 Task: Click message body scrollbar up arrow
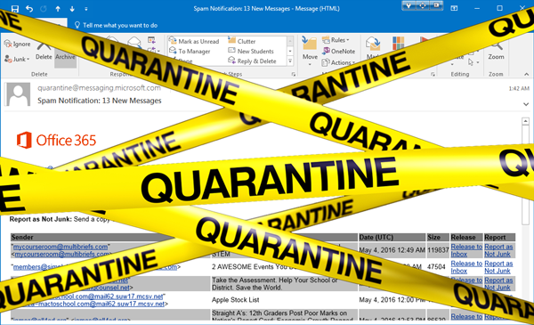click(x=525, y=121)
